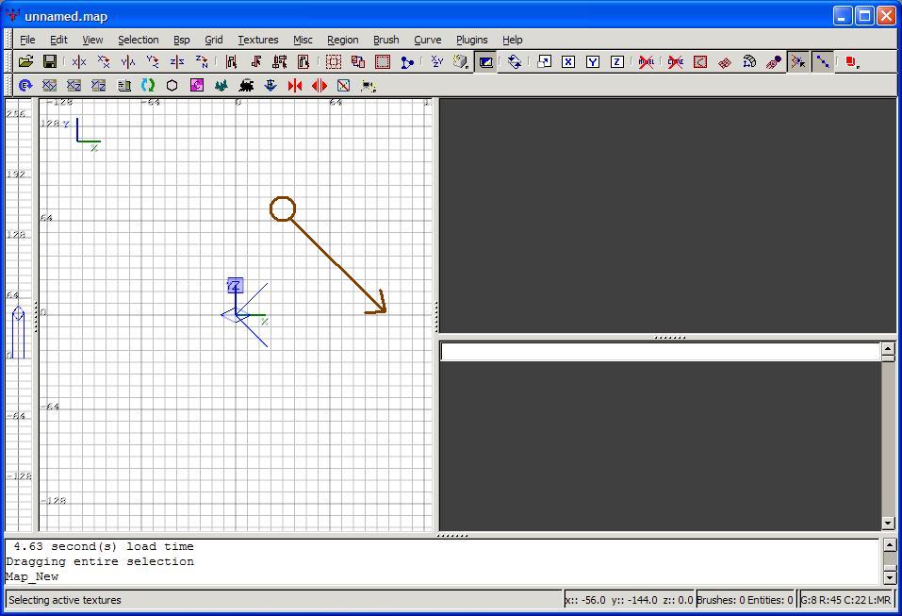
Task: Click the green document icon
Action: [x=123, y=85]
